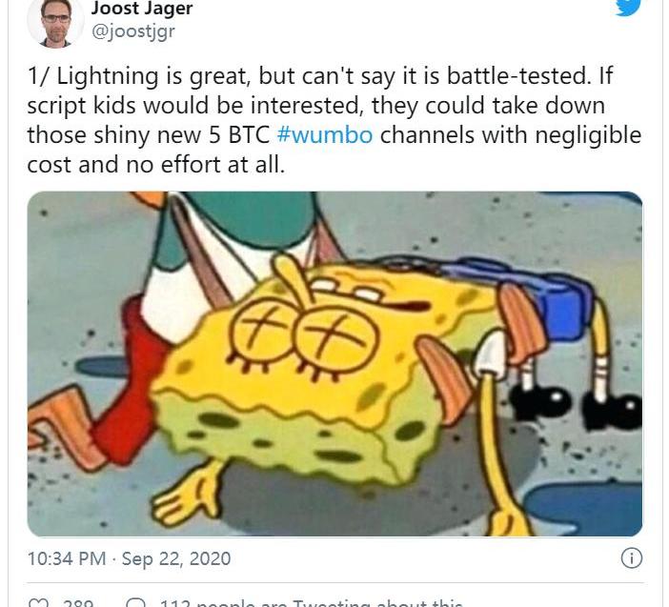Open the SpongeBob meme image
The width and height of the screenshot is (669, 607).
click(334, 364)
